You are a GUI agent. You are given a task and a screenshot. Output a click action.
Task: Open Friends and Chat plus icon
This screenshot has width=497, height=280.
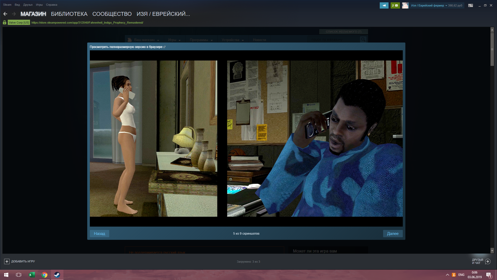tap(488, 261)
